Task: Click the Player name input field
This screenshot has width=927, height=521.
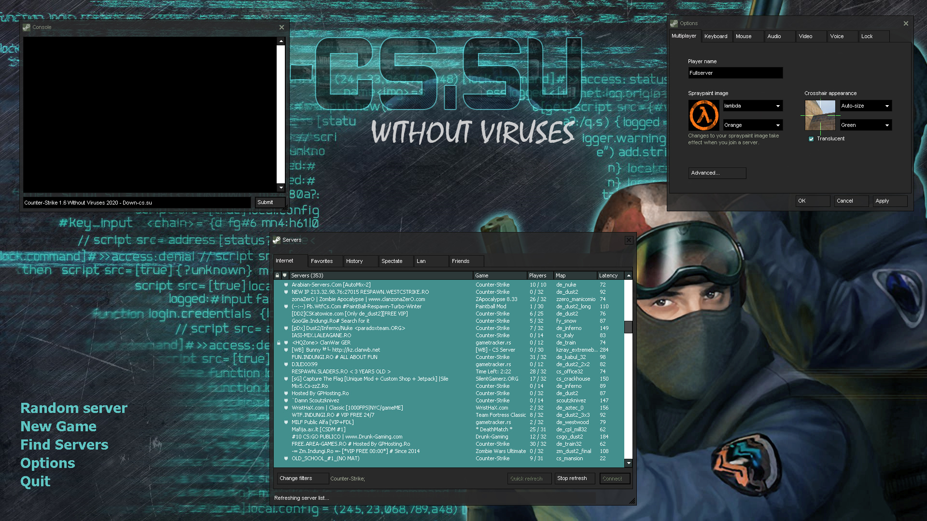Action: point(735,73)
